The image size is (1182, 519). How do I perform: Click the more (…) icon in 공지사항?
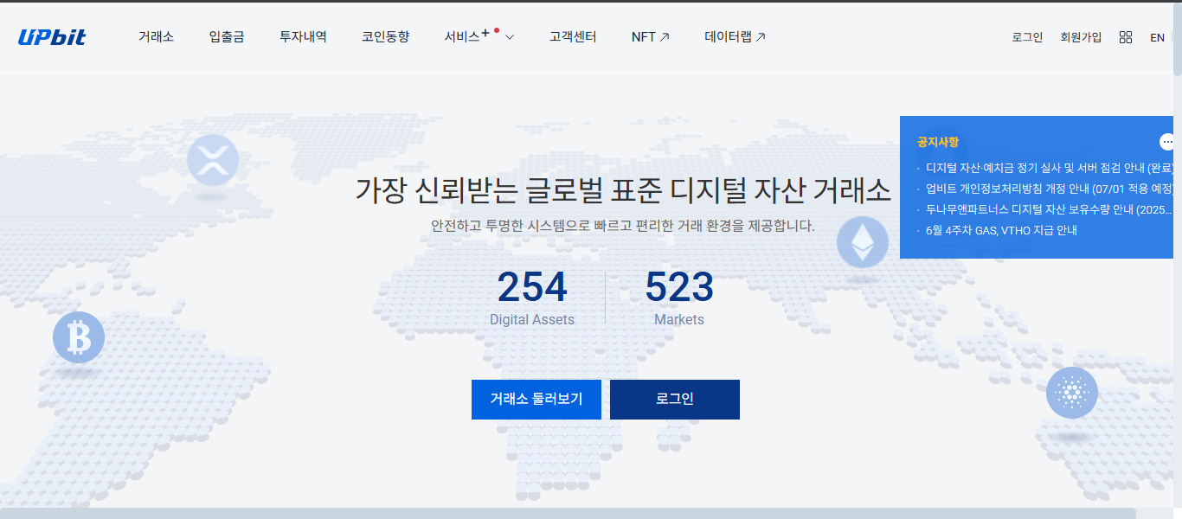1167,142
